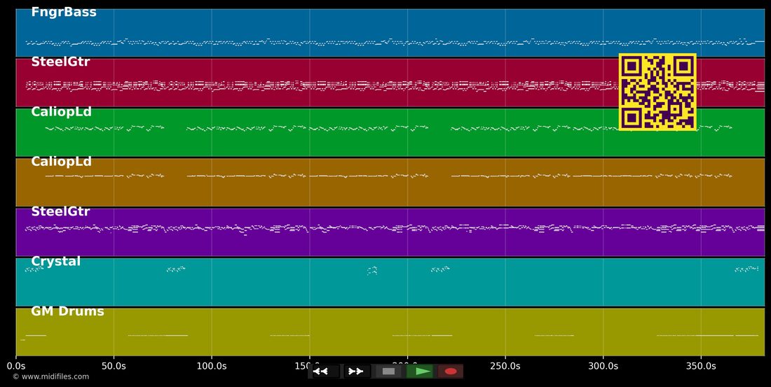Click the rewind playback button

[x=320, y=372]
